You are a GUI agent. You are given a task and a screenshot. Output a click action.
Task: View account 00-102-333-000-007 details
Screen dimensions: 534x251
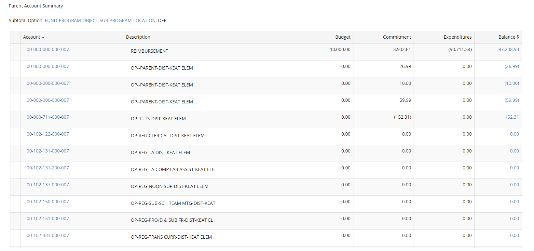tap(48, 235)
